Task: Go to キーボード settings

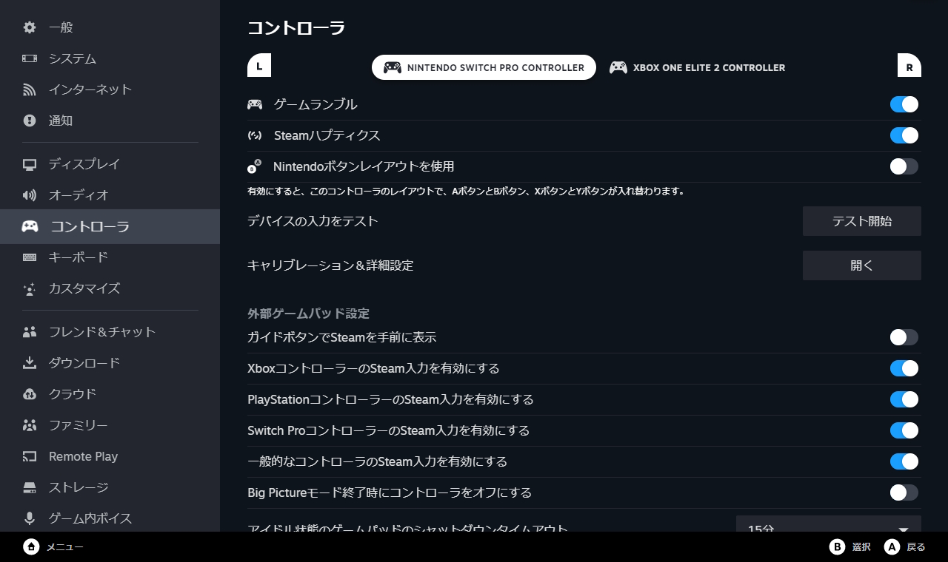Action: coord(110,257)
